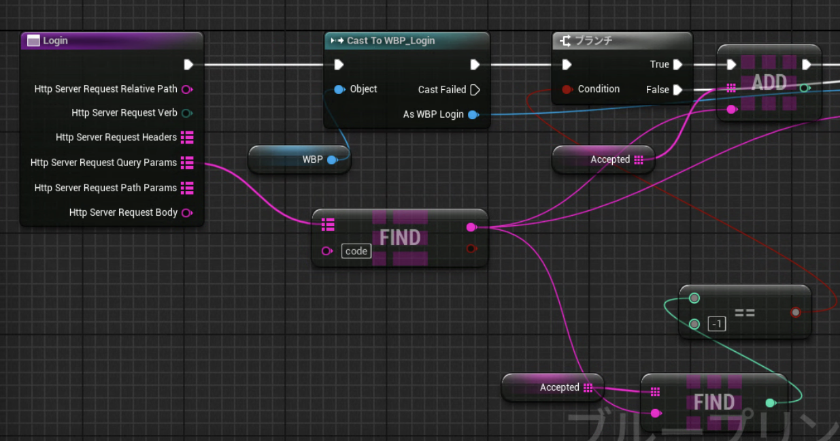
Task: Select the Http Server Request Headers map pin
Action: pos(187,137)
